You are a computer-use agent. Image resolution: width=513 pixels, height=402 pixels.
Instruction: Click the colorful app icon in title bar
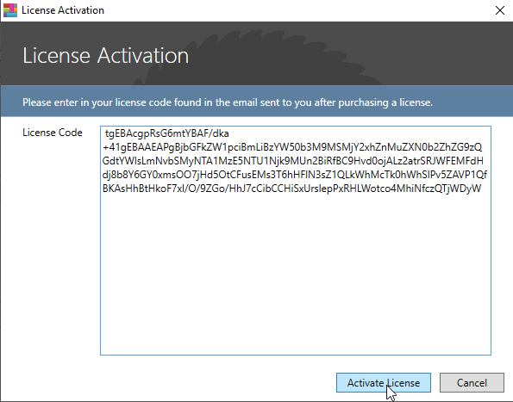coord(10,10)
